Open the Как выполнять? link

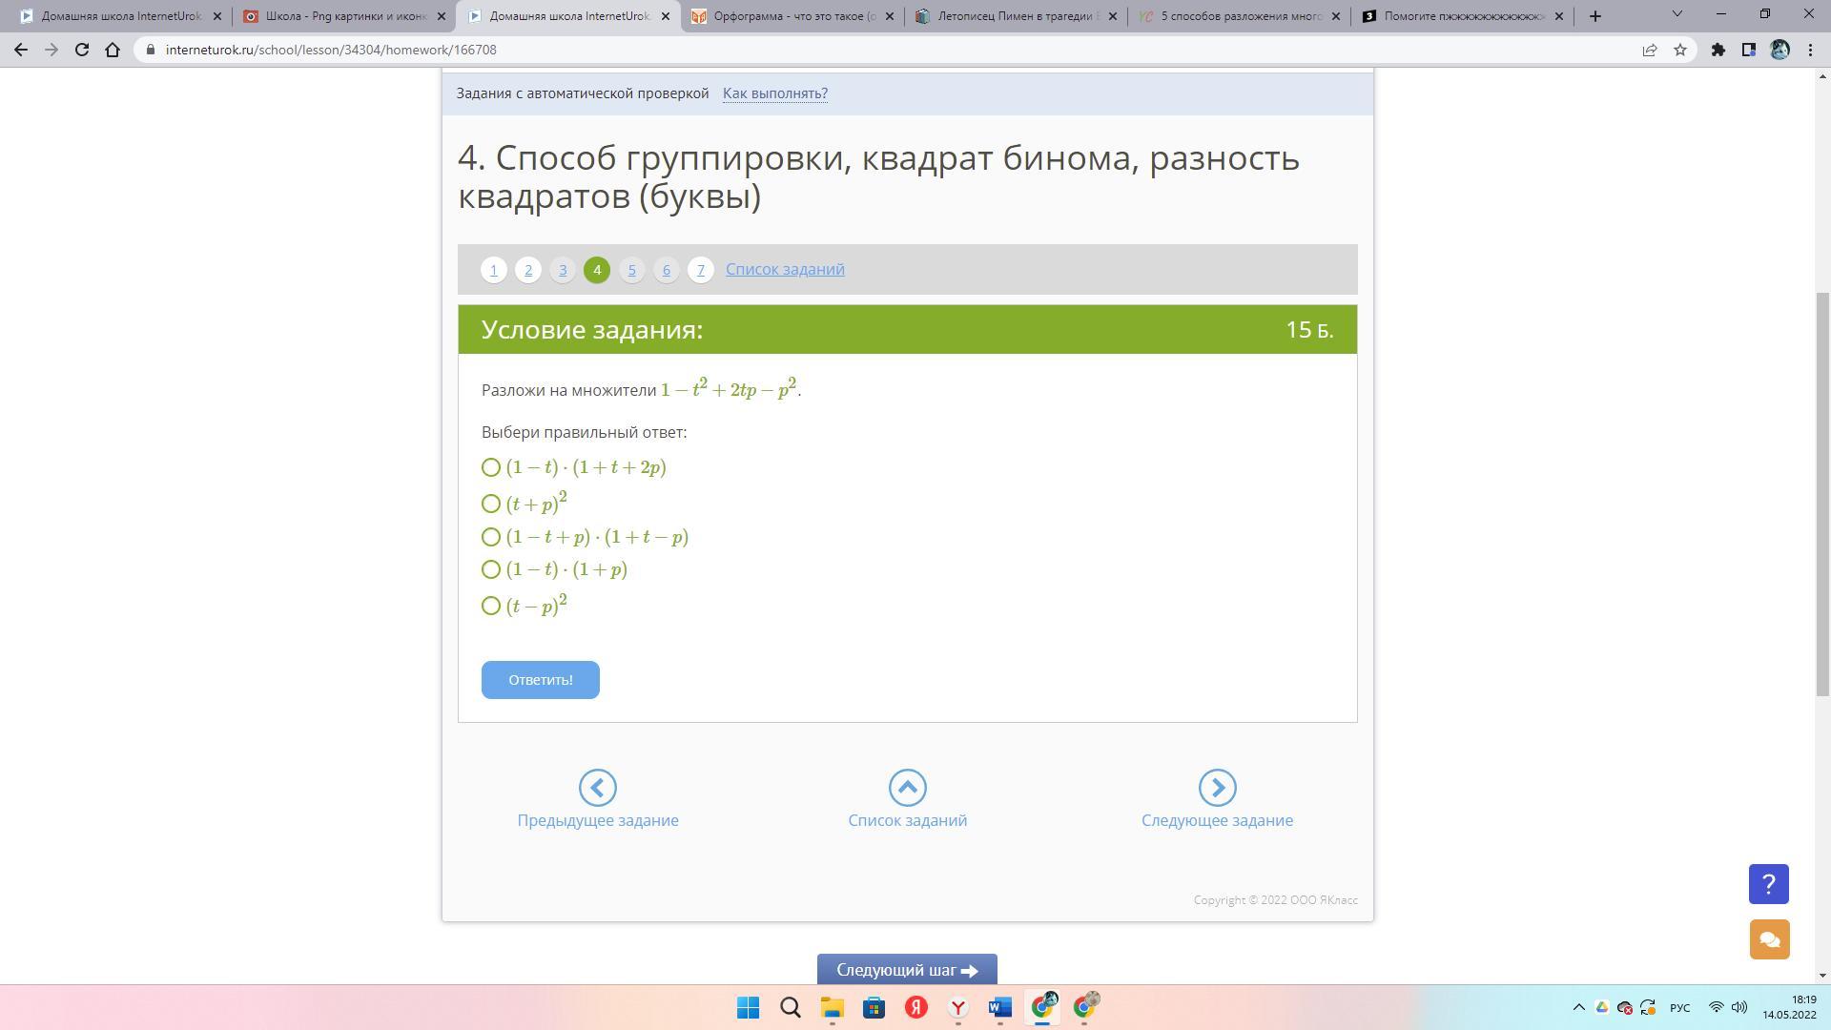click(774, 93)
